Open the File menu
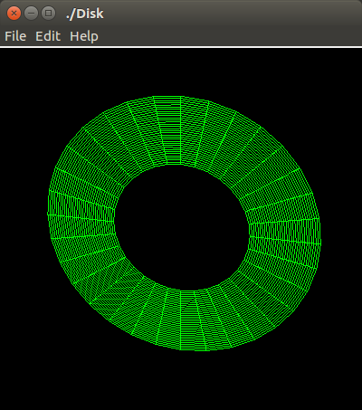The image size is (362, 410). pyautogui.click(x=15, y=36)
